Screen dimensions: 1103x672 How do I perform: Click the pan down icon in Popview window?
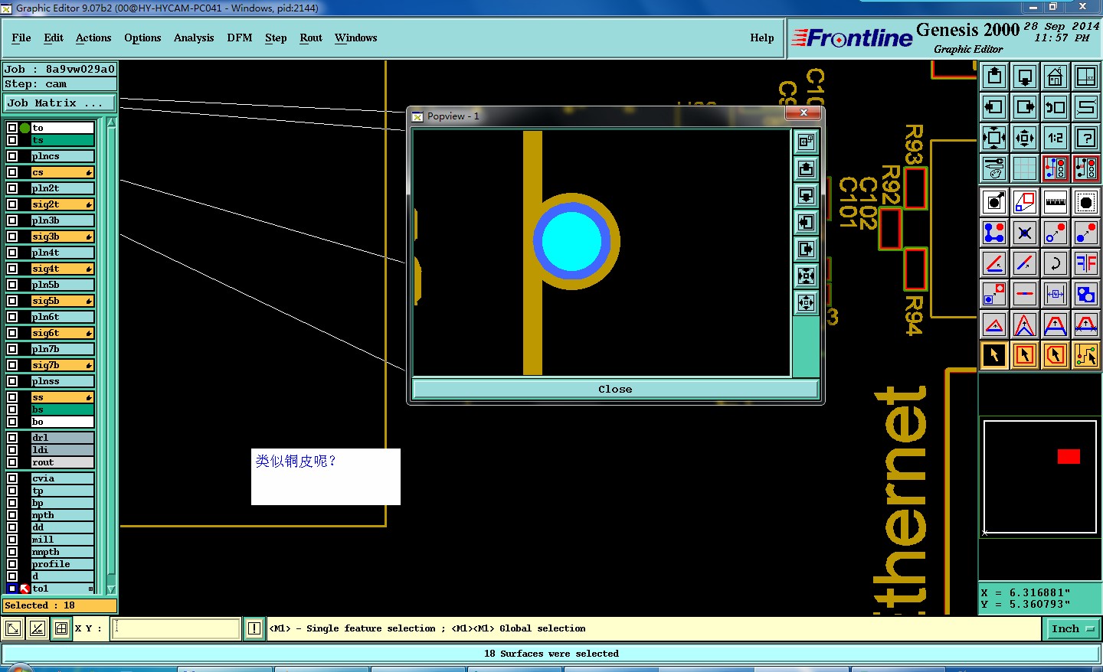(806, 195)
